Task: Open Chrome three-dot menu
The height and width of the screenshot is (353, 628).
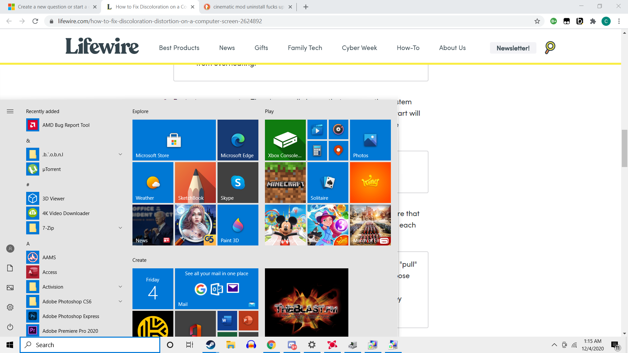Action: point(619,21)
